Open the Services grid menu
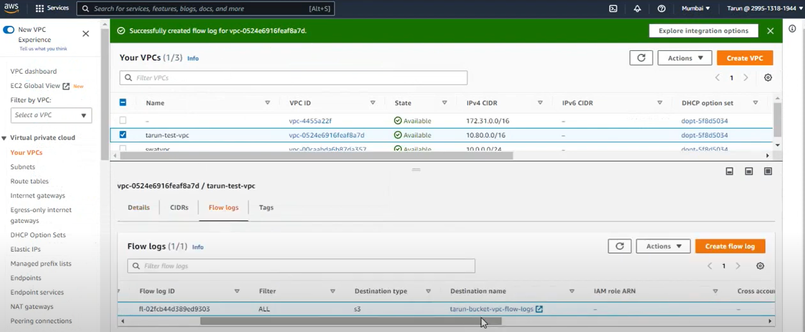The height and width of the screenshot is (332, 805). pos(52,8)
